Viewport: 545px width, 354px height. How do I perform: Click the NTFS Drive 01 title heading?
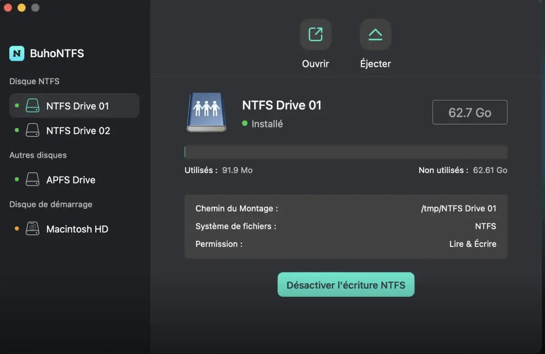point(282,105)
